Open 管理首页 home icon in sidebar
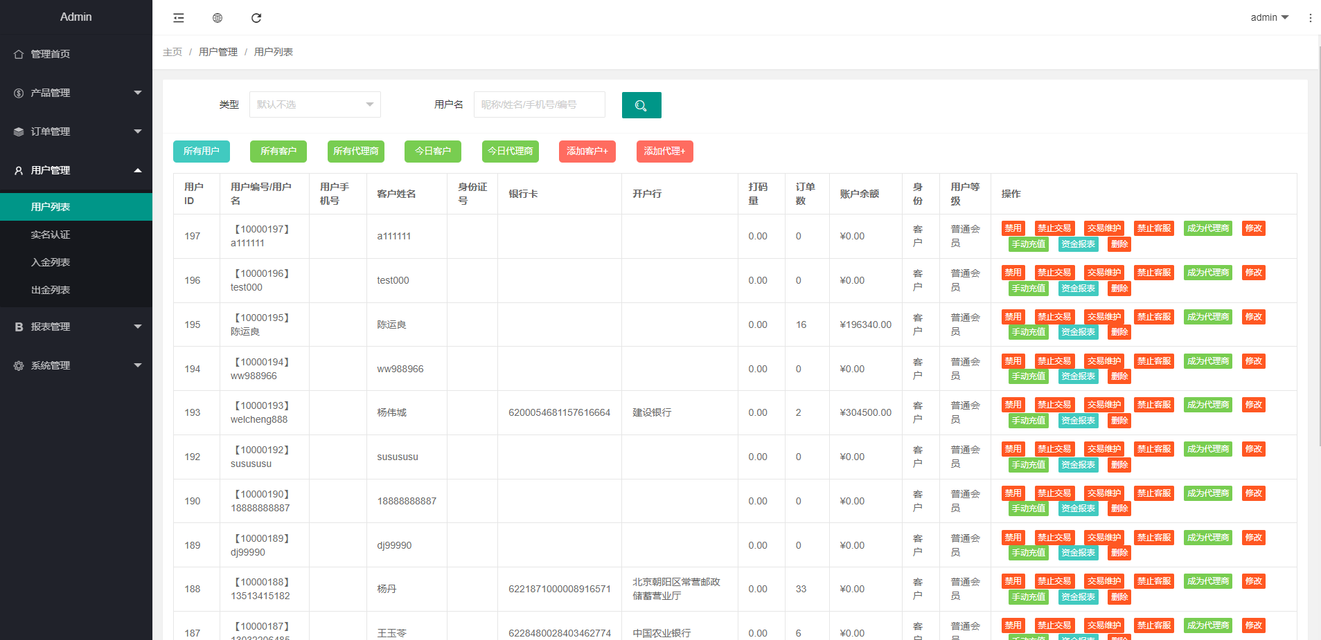Screen dimensions: 1321x640 (19, 53)
